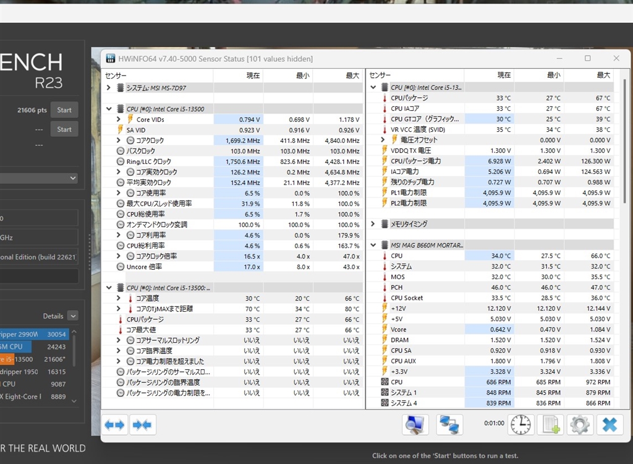
Task: Collapse the MSI MAG B660M MORTAR group
Action: point(373,245)
